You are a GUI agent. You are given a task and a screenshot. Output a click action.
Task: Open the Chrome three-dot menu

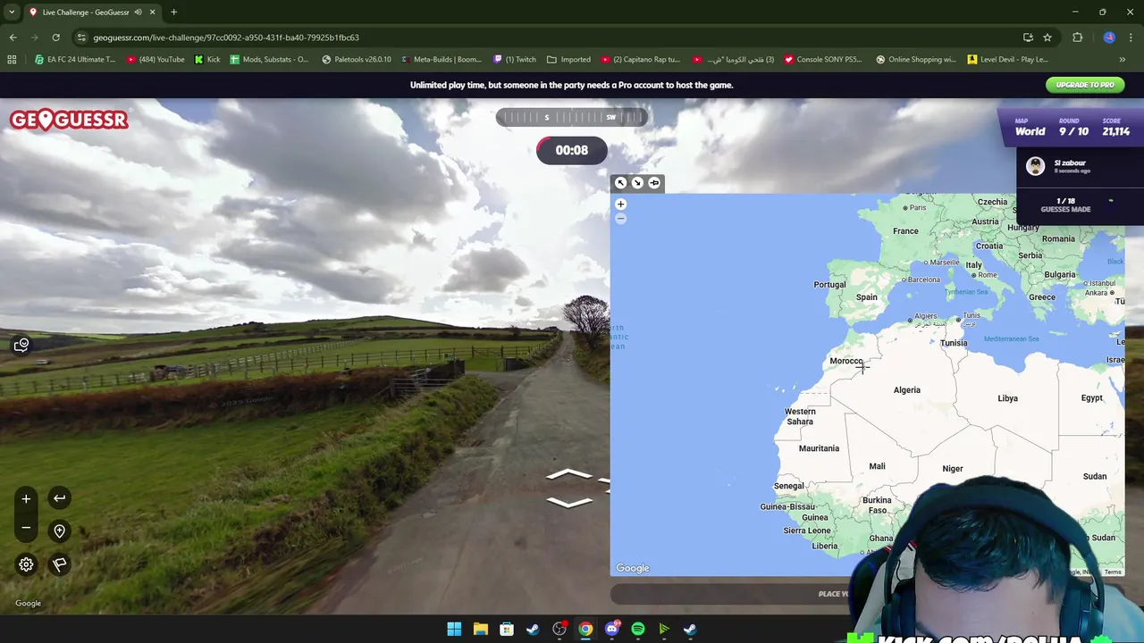tap(1131, 38)
